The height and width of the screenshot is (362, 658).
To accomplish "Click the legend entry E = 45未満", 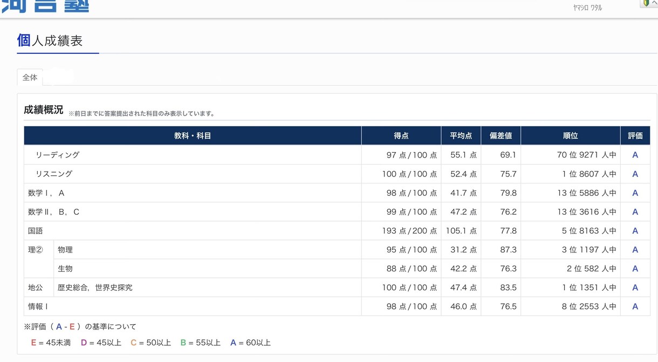I will 51,343.
